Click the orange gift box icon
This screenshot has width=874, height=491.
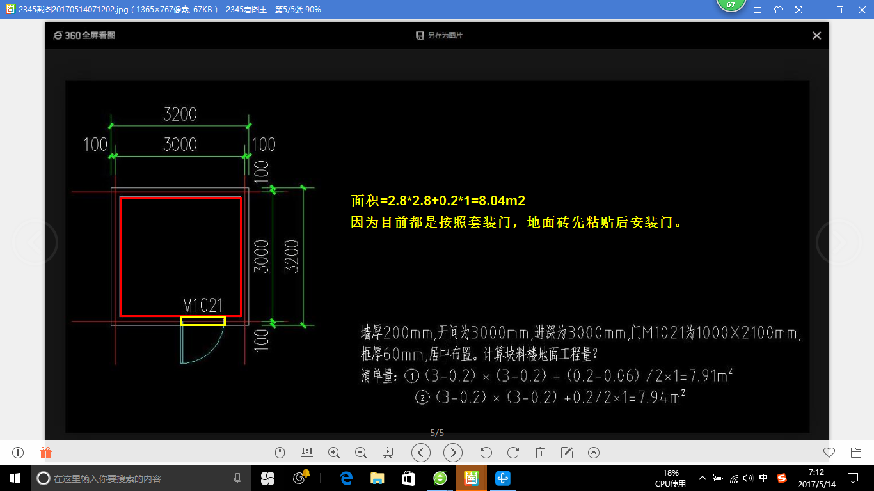(x=45, y=453)
